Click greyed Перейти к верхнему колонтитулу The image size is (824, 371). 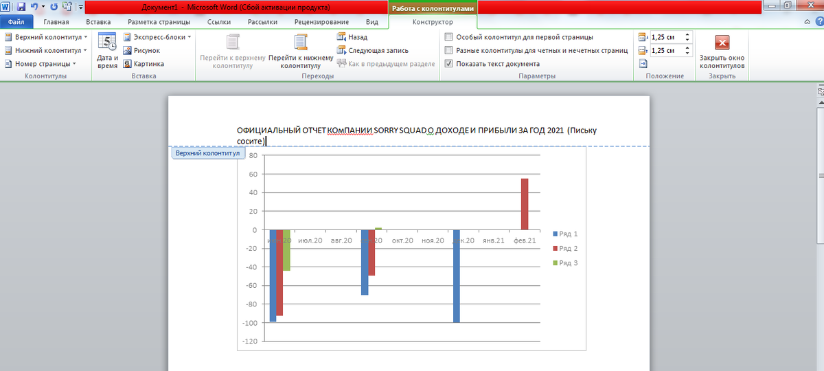tap(232, 51)
